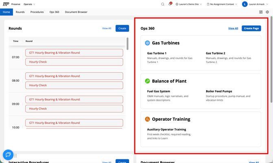Click the Ops 360 panel title
The image size is (273, 163).
(148, 28)
